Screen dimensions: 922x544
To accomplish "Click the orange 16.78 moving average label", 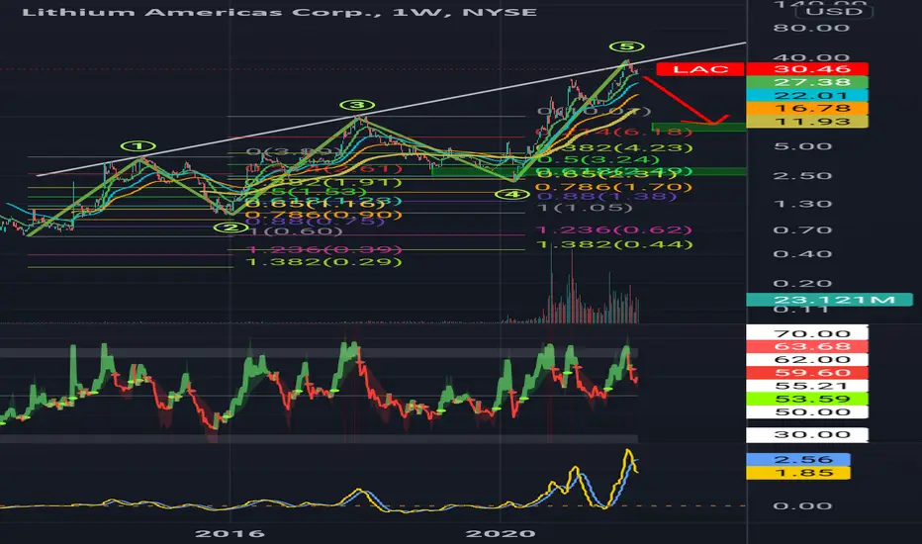I will coord(807,109).
